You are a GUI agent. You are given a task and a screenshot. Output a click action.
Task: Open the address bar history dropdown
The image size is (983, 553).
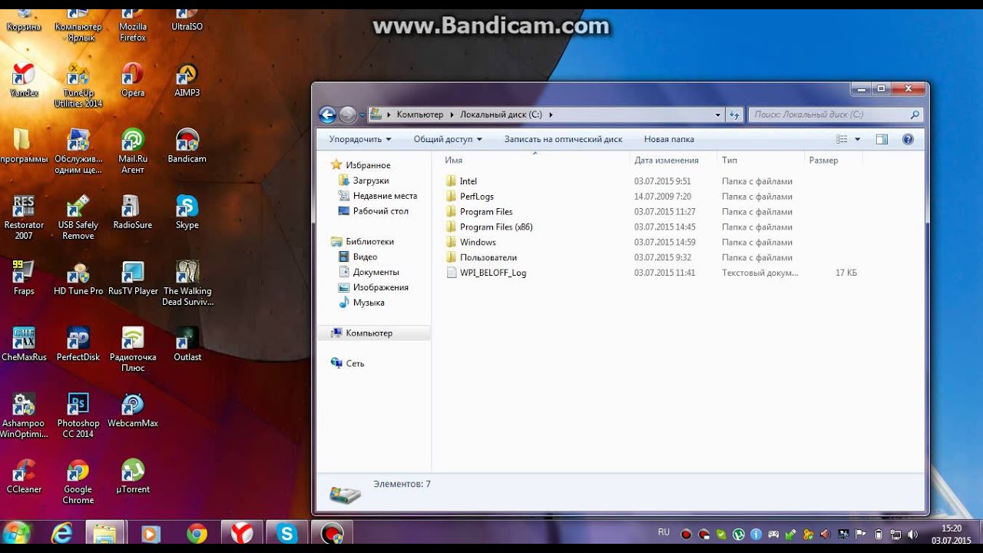pyautogui.click(x=718, y=114)
